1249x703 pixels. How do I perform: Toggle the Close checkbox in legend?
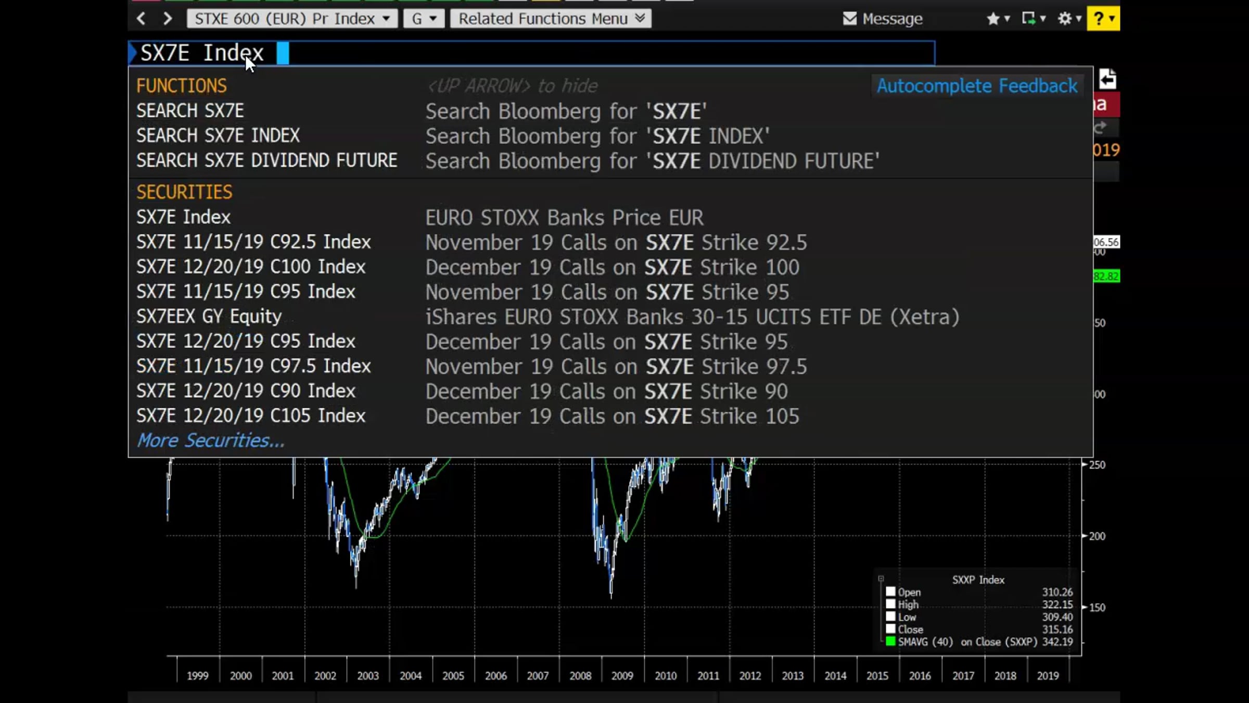[890, 629]
